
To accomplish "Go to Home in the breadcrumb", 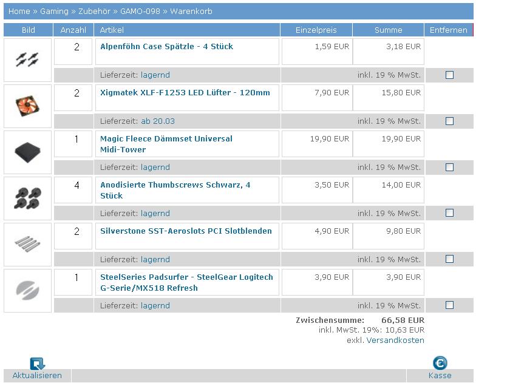I will (x=19, y=12).
